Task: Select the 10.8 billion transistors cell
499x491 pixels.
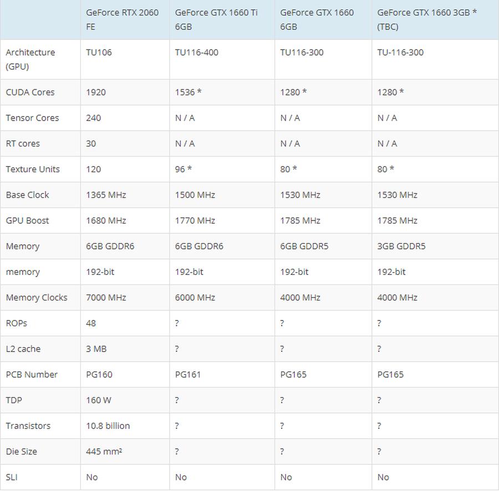Action: pyautogui.click(x=108, y=426)
